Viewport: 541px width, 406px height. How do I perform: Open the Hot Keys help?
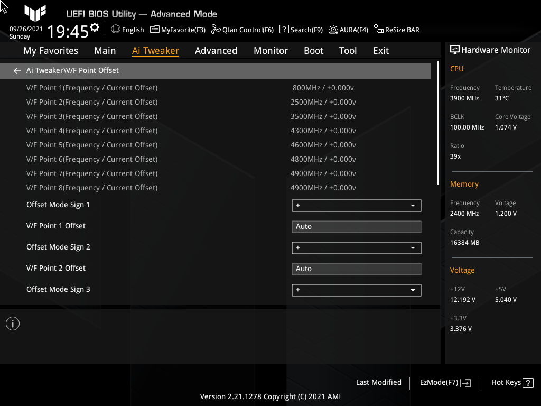pos(511,382)
